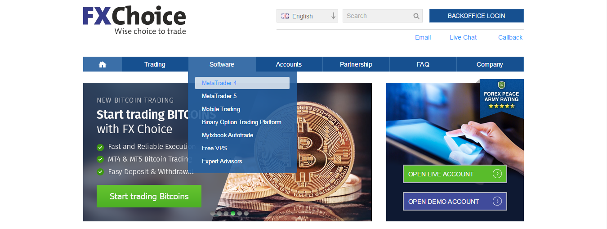Click 'MT4 & MT5 Bitcoin Trading' text
607x229 pixels.
(x=151, y=159)
